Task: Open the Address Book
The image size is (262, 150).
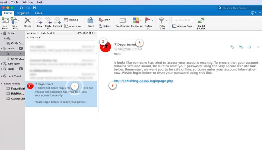Action: (x=182, y=26)
